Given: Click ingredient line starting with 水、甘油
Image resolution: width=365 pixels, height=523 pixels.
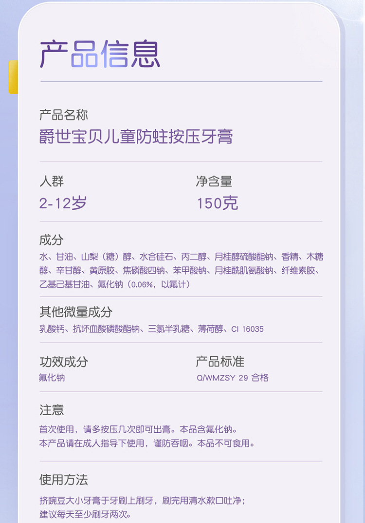Looking at the screenshot, I should click(182, 257).
